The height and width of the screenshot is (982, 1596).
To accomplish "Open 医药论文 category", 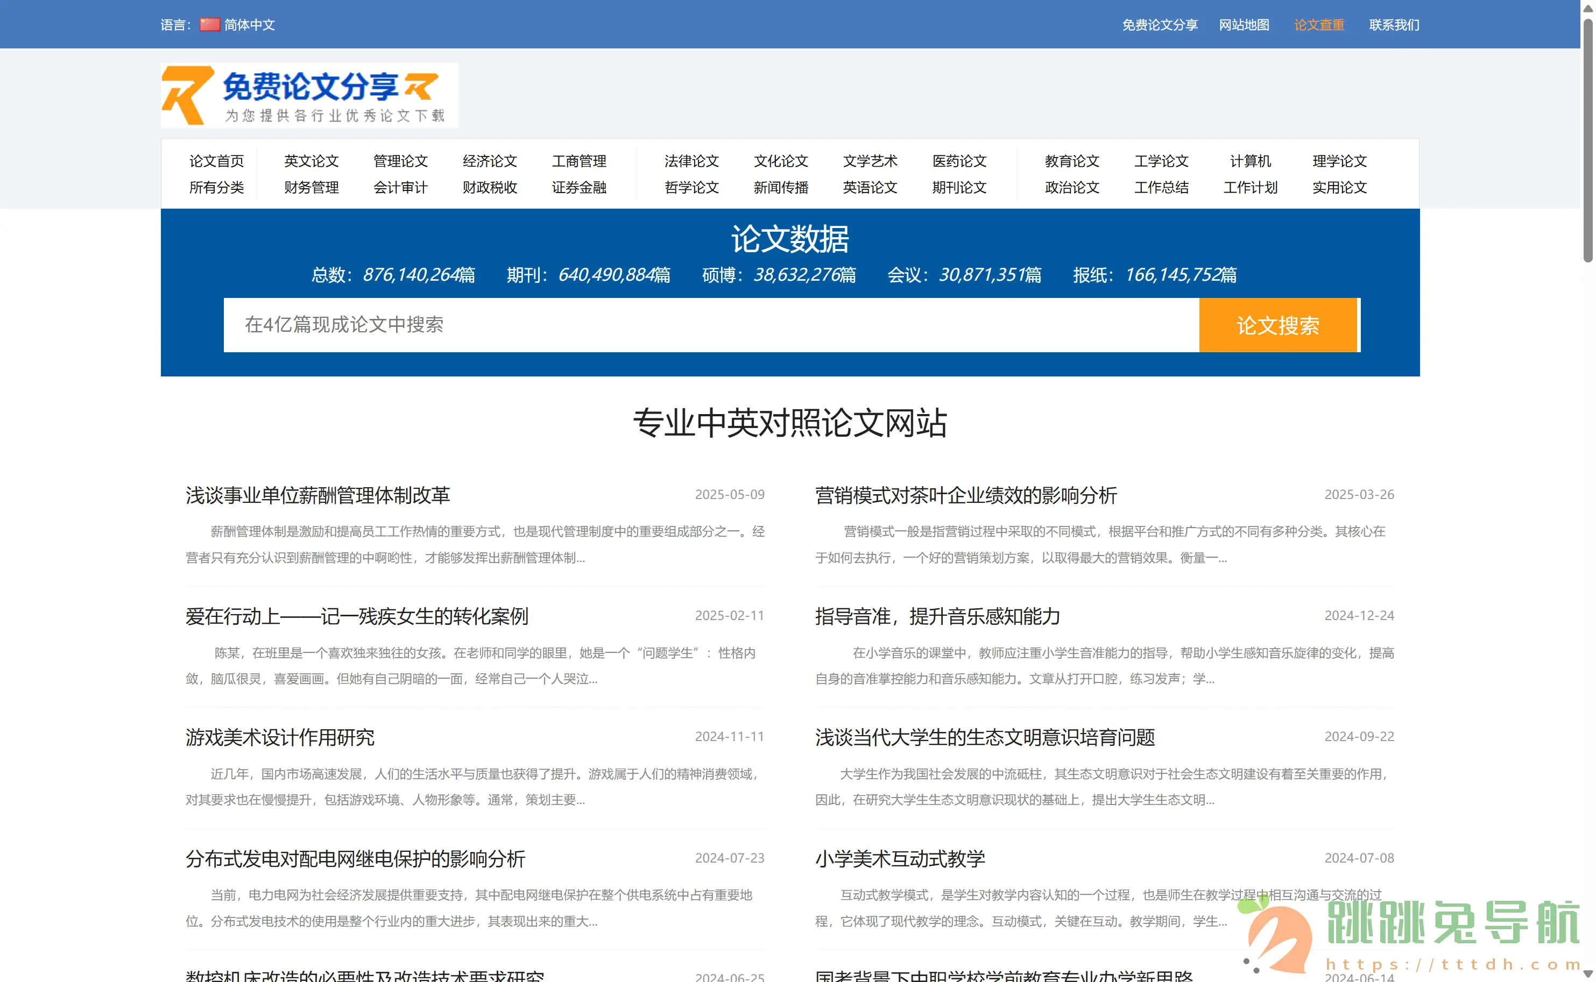I will coord(959,160).
